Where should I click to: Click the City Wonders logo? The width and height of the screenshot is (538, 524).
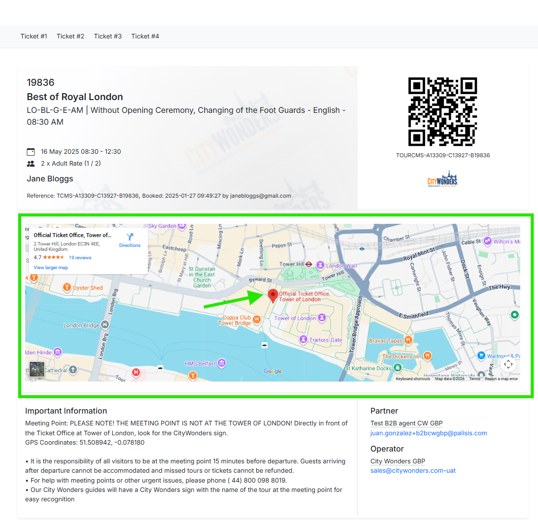point(442,179)
